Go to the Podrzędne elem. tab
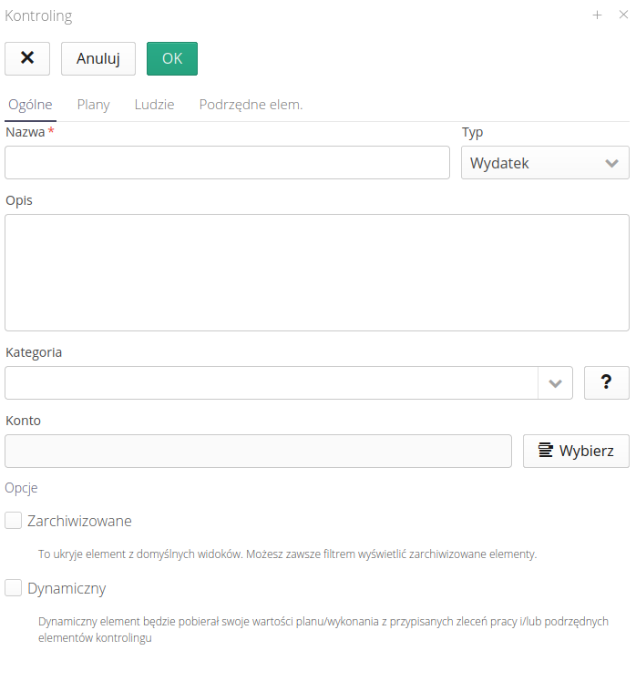 pyautogui.click(x=251, y=105)
